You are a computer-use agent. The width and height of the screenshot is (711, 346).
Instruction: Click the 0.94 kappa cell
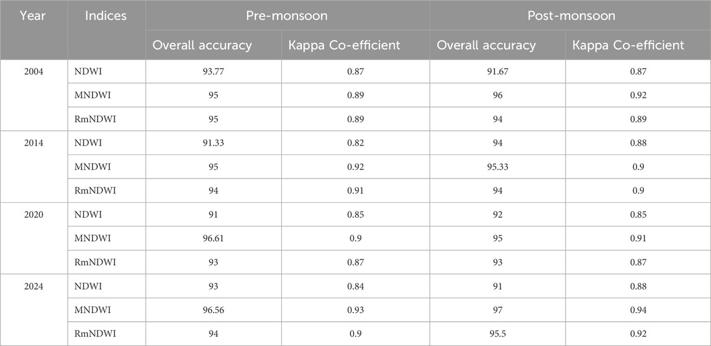(638, 311)
